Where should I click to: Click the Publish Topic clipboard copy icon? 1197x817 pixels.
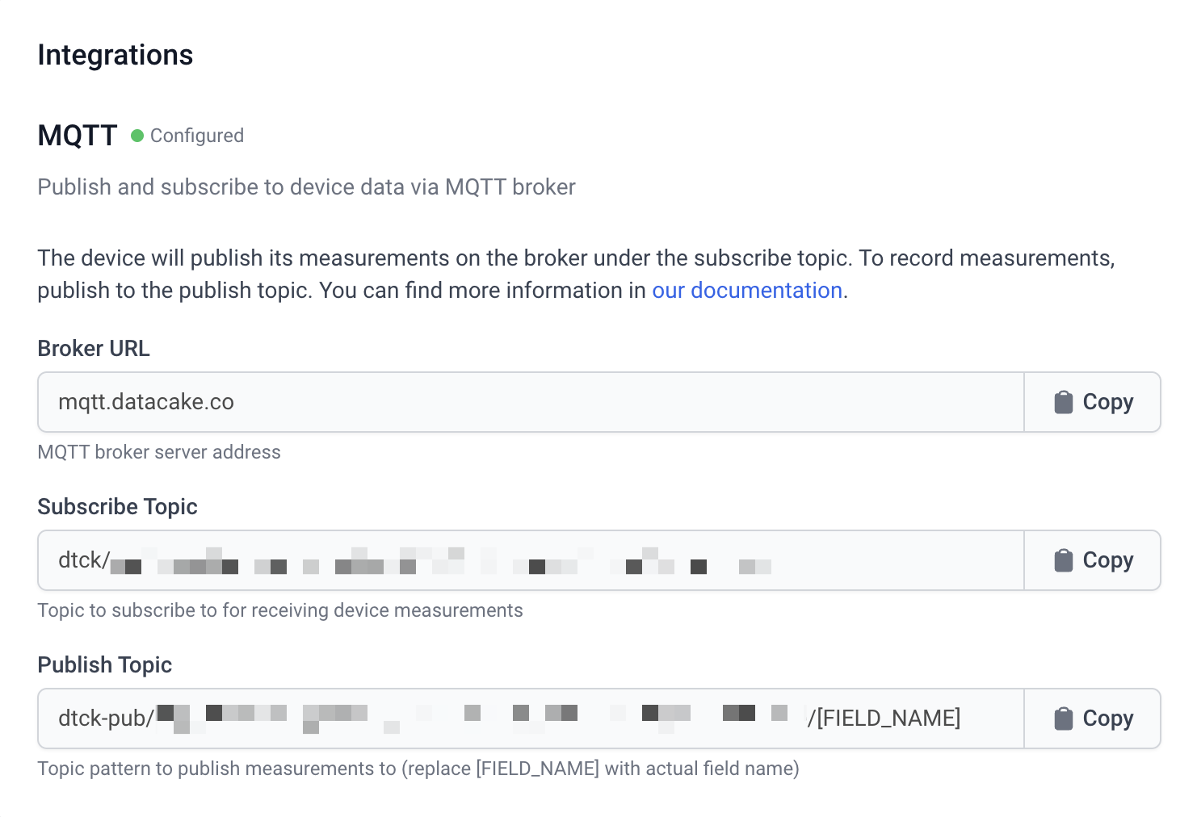point(1063,719)
